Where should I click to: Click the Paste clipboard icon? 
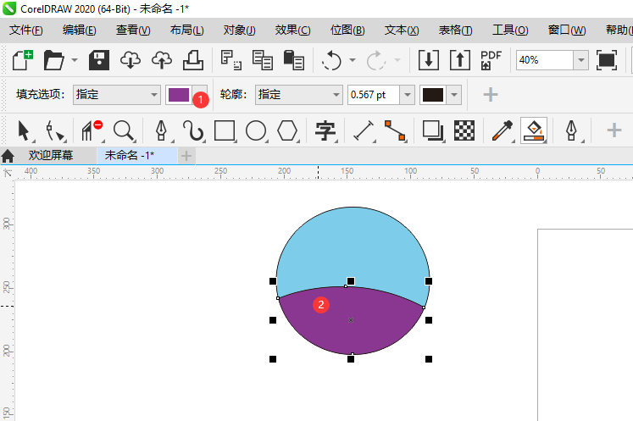pyautogui.click(x=293, y=60)
